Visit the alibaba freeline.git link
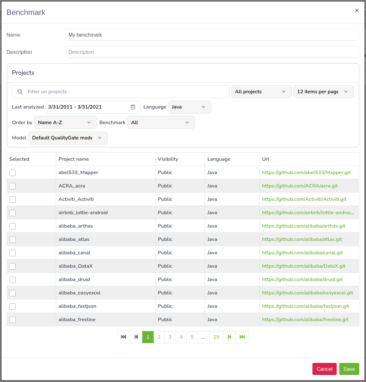366x382 pixels. pyautogui.click(x=305, y=320)
